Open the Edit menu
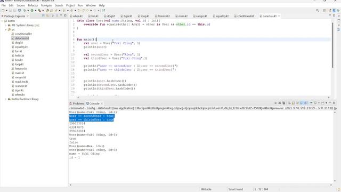Screen dimensions: 341x192 [x=11, y=5]
